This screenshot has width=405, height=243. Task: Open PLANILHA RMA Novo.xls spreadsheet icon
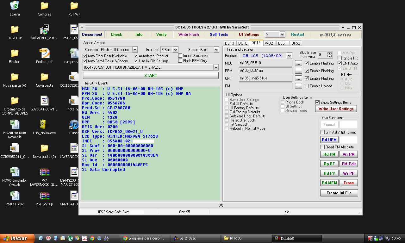[15, 125]
